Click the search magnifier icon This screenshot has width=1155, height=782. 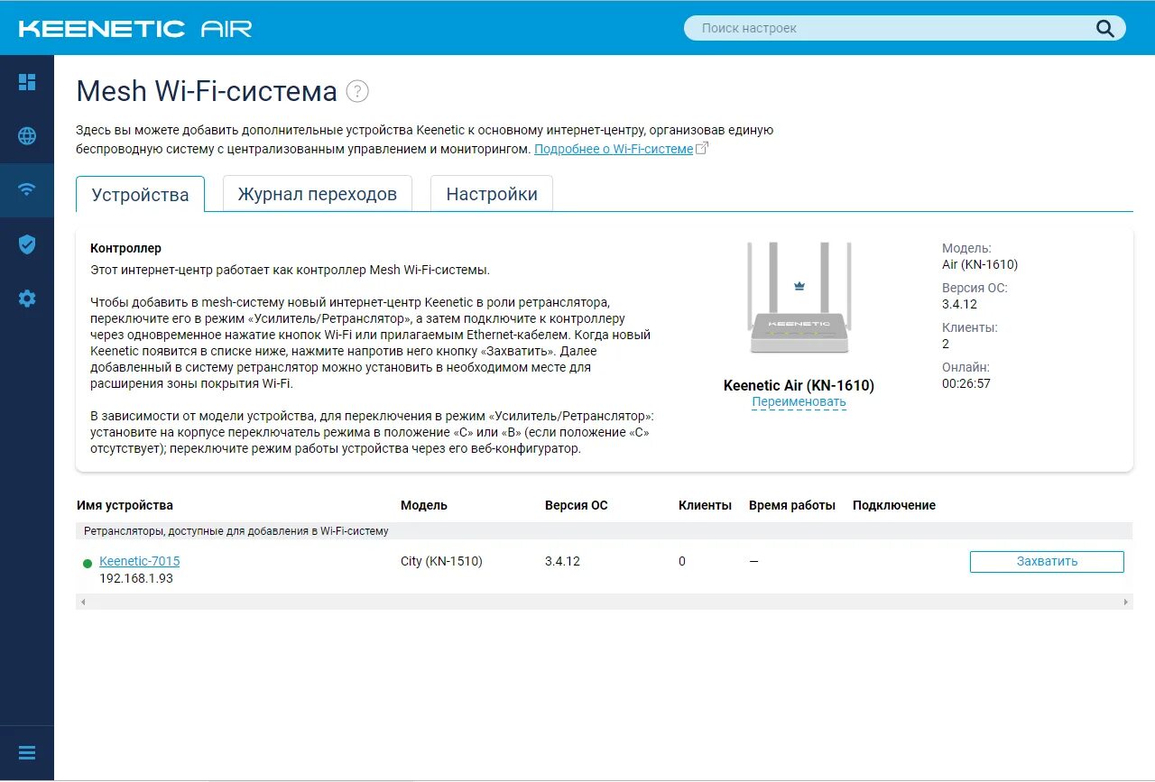(1105, 28)
